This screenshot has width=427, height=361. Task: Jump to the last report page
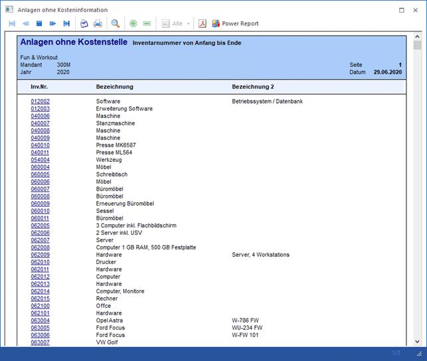point(66,24)
